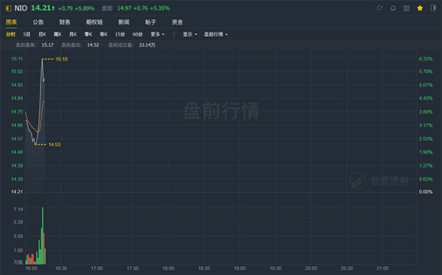Go to the 新闻 news tab
The width and height of the screenshot is (442, 275).
124,22
